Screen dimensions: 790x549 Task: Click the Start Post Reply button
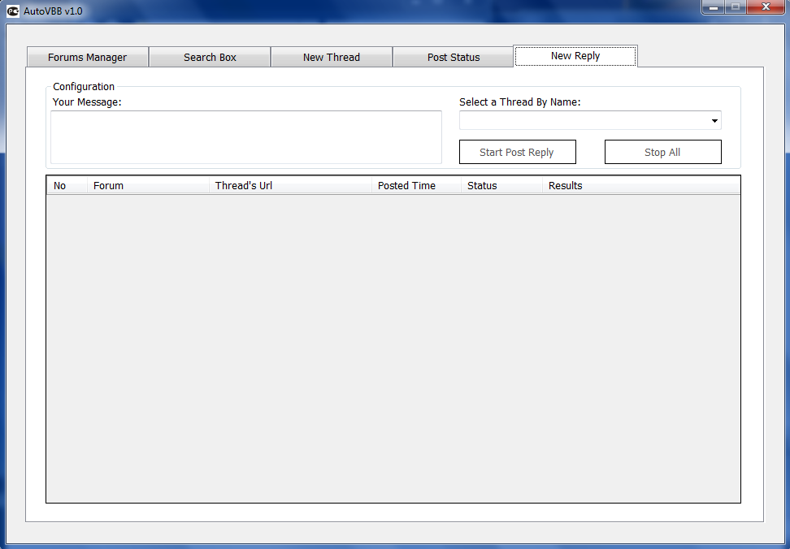point(518,152)
